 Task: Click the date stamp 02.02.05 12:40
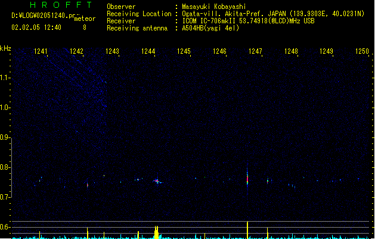tap(36, 27)
